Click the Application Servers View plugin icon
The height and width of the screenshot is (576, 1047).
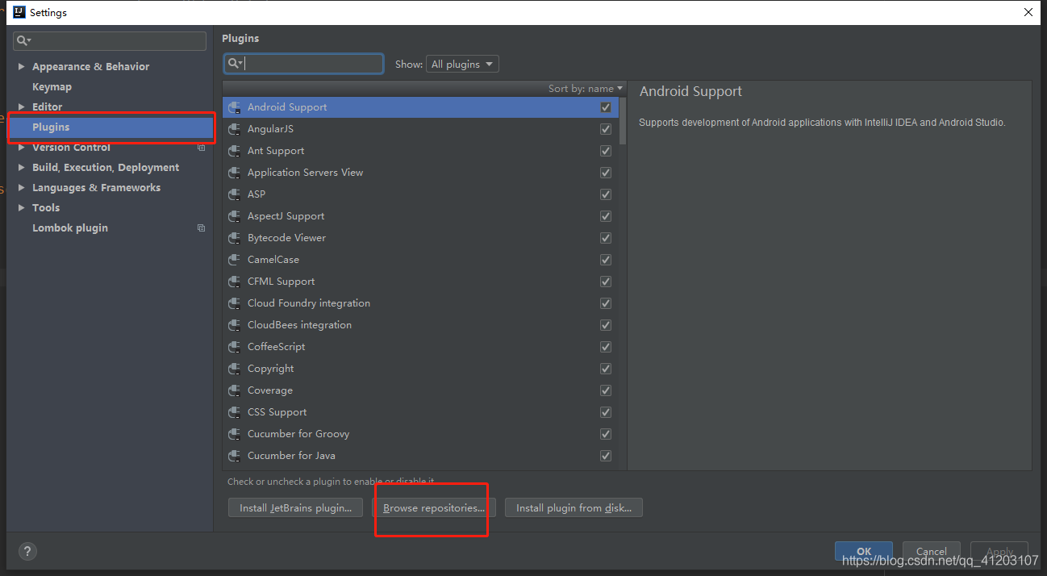coord(235,173)
